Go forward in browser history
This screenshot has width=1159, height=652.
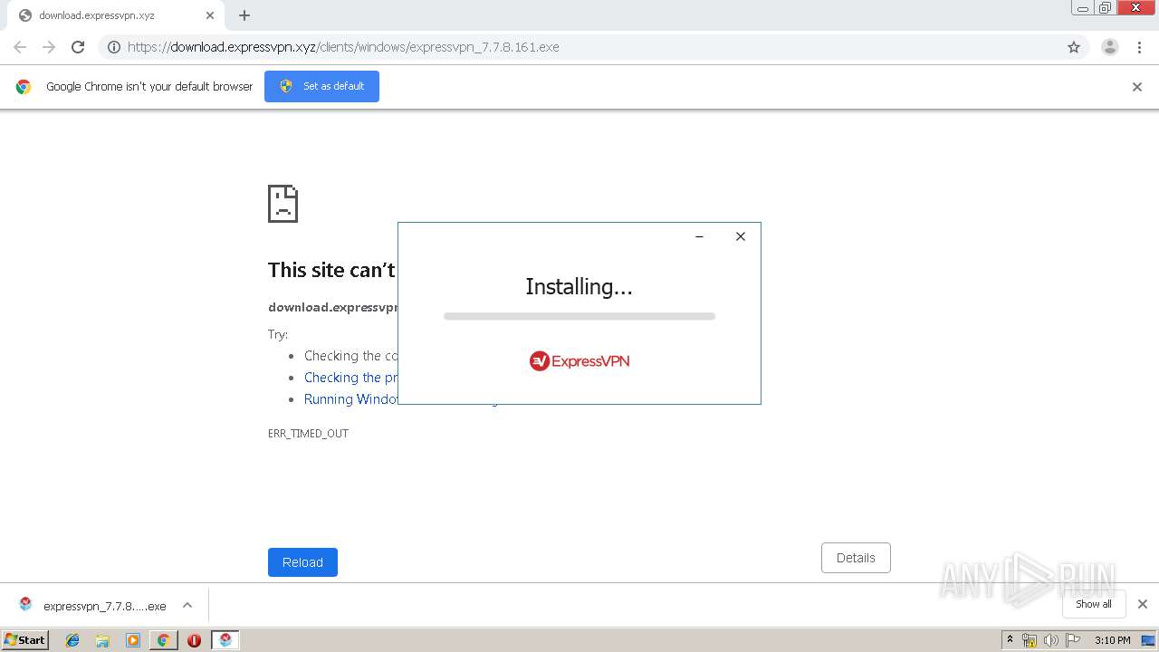point(49,47)
